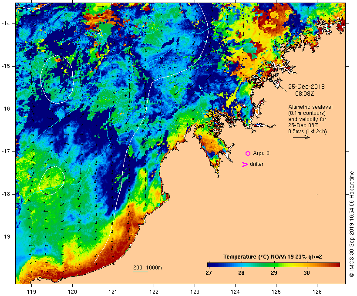
Task: Click the 'drifter' legend label
Action: 256,164
